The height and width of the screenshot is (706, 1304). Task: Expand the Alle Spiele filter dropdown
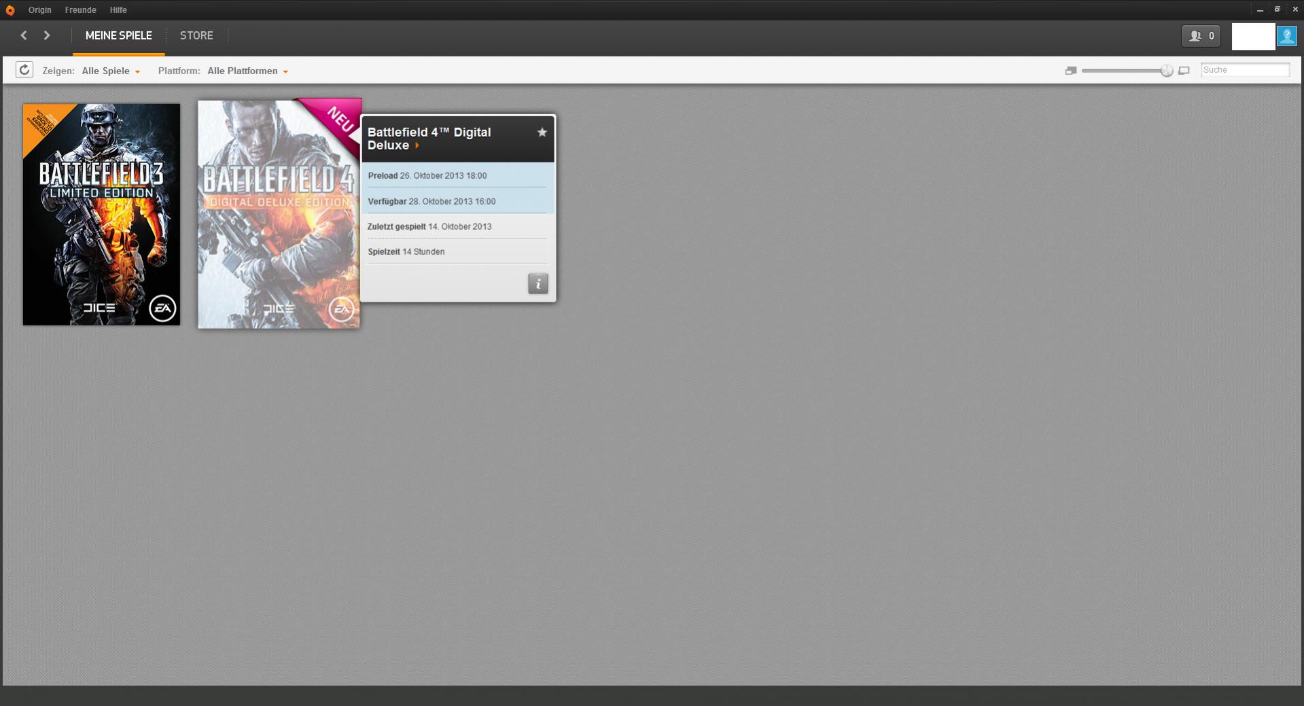pos(111,71)
